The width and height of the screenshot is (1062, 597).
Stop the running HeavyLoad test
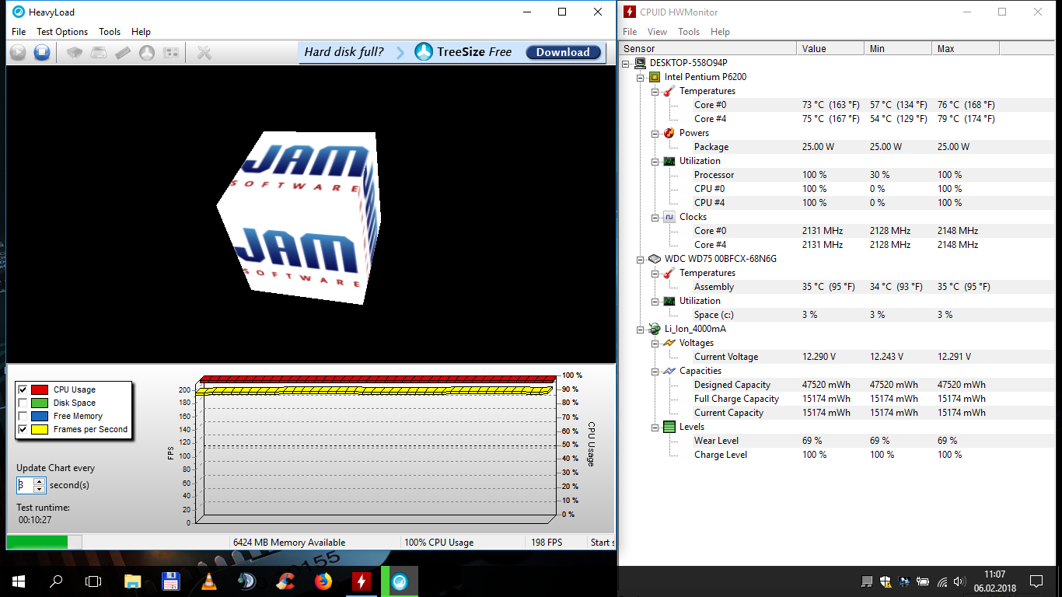(42, 53)
